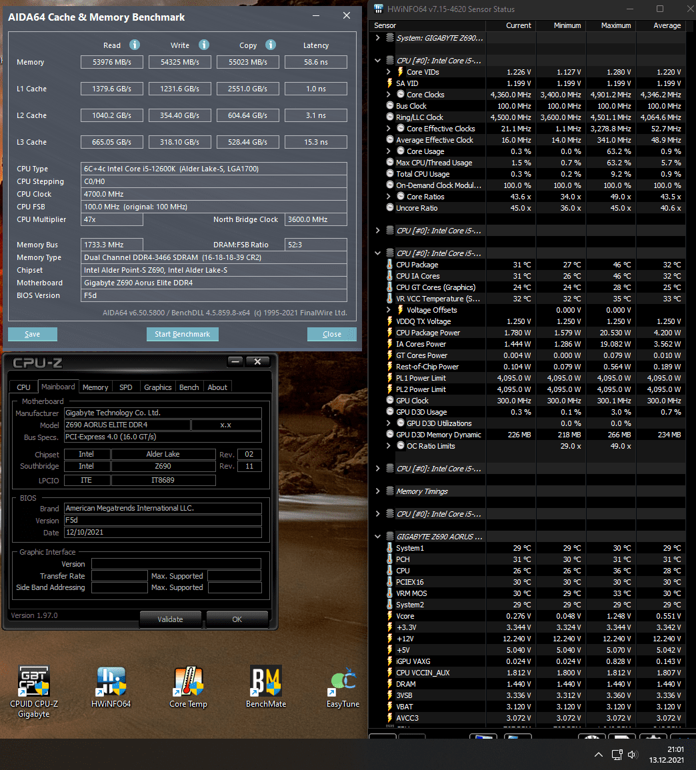Open the HWiNFO64 desktop shortcut
The width and height of the screenshot is (696, 770).
[111, 687]
